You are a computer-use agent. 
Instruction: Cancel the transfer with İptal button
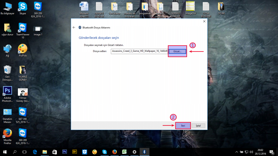(x=198, y=126)
